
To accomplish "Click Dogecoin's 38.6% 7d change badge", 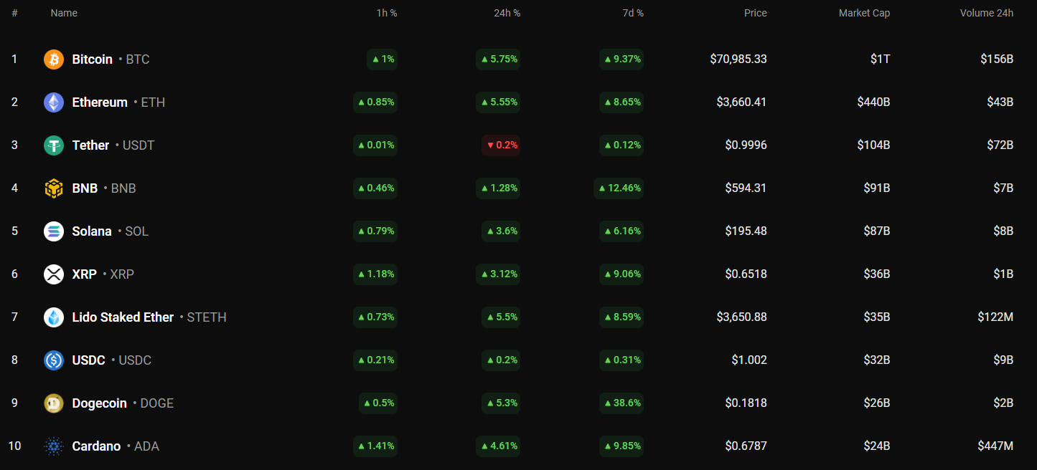I will pos(622,403).
